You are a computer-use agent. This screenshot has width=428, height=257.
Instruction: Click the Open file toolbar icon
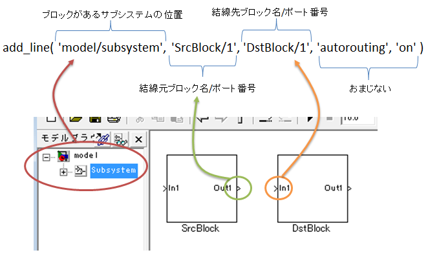(76, 119)
